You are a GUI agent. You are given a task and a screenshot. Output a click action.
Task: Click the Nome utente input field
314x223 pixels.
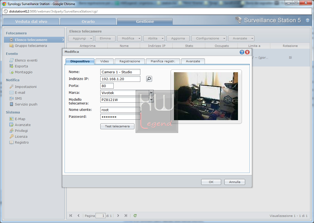120,110
